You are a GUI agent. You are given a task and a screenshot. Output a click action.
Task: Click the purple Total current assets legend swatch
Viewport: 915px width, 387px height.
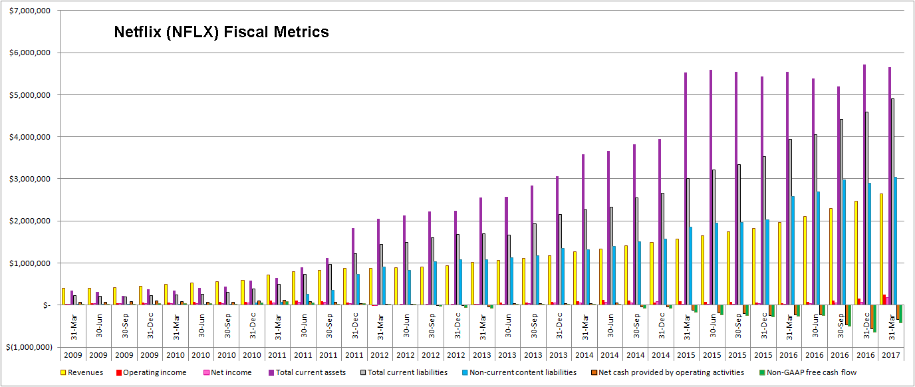click(x=273, y=372)
